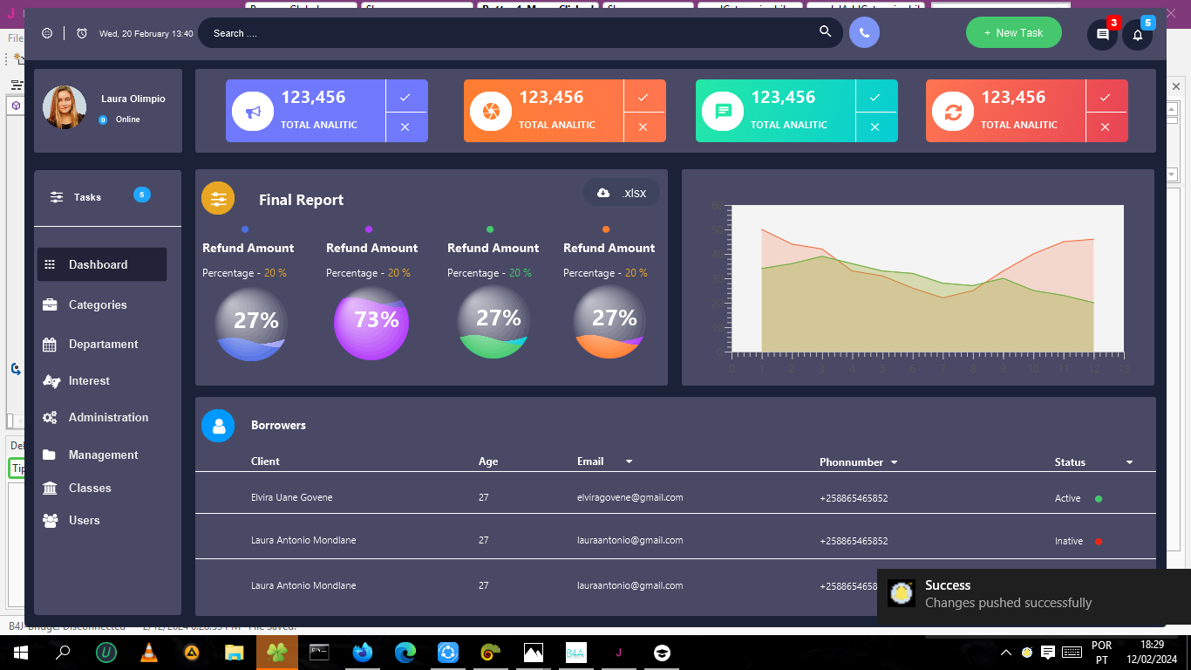Launch Firefox from the taskbar
Image resolution: width=1191 pixels, height=670 pixels.
point(362,653)
